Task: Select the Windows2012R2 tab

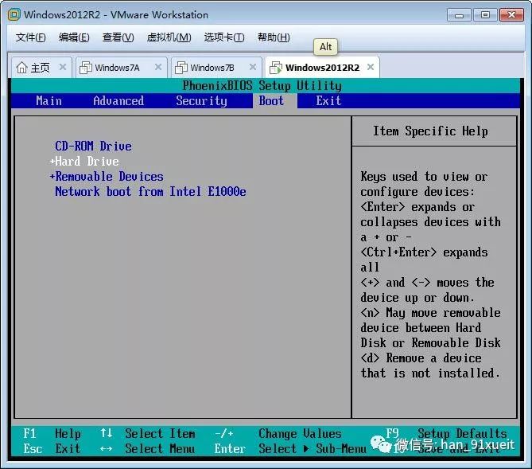Action: 322,68
